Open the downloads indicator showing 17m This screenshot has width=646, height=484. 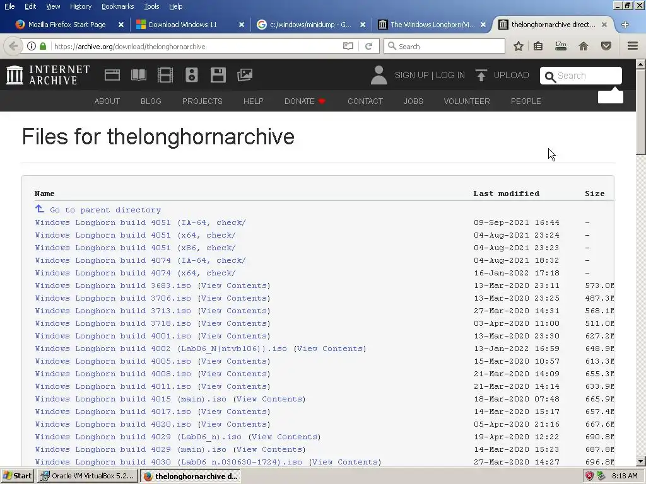coord(561,45)
